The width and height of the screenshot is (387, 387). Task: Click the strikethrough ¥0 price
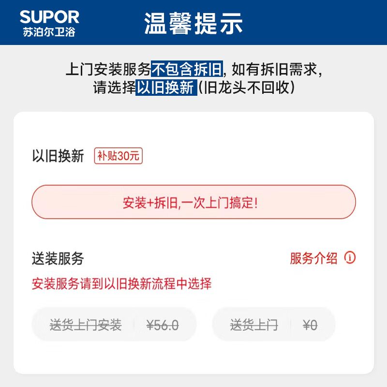[x=310, y=325]
